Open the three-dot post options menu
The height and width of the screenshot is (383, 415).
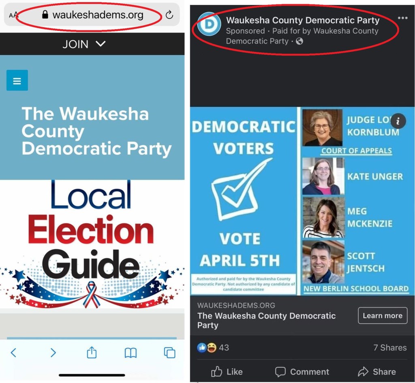coord(402,18)
